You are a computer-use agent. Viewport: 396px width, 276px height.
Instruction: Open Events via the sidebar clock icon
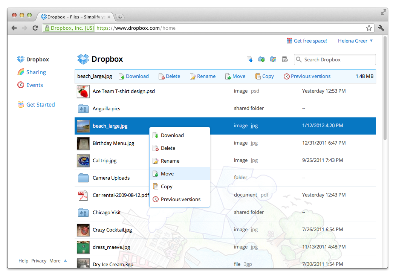coord(22,85)
